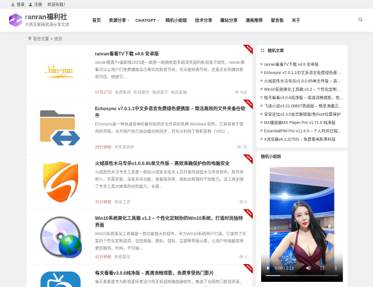The width and height of the screenshot is (373, 287).
Task: Mute the video with the speaker icon
Action: (x=308, y=268)
